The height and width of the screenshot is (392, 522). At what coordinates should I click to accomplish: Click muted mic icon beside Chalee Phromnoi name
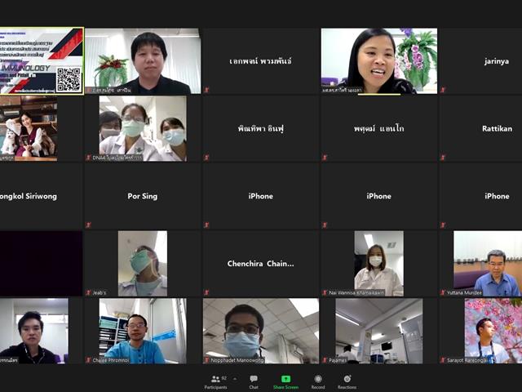coord(89,360)
